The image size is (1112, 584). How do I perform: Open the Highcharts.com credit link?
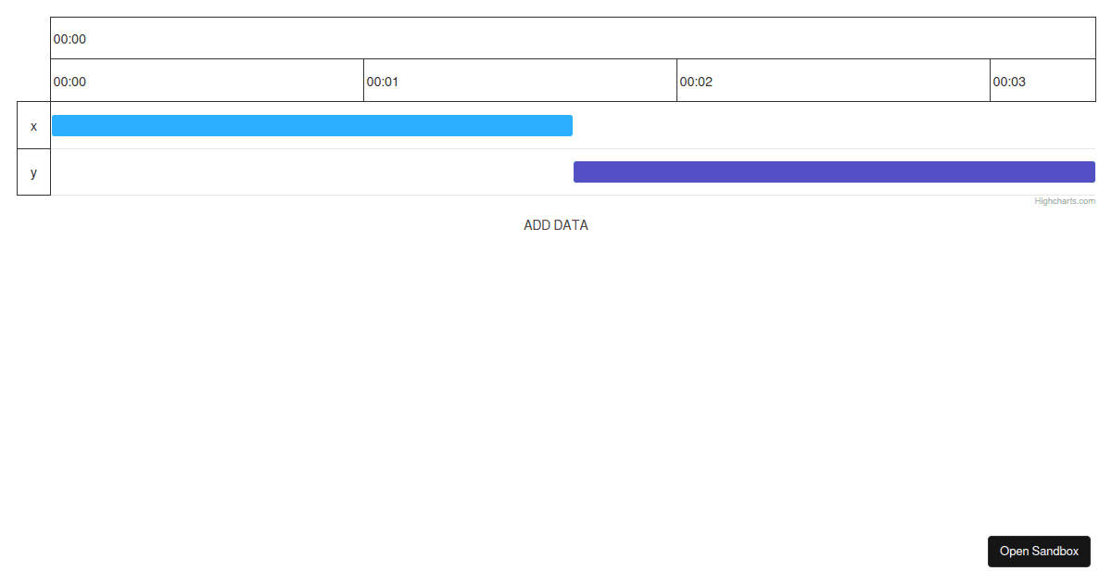pyautogui.click(x=1065, y=200)
